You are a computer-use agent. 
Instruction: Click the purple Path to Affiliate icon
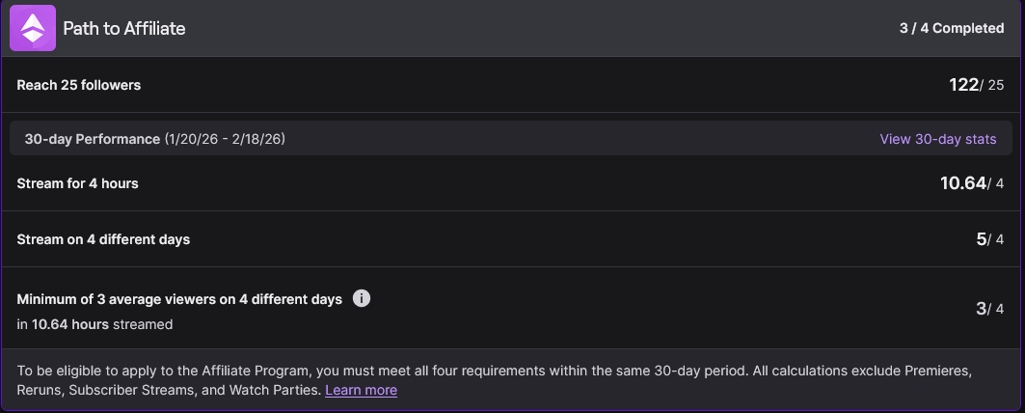coord(33,28)
